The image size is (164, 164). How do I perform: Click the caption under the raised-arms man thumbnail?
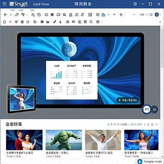99,153
